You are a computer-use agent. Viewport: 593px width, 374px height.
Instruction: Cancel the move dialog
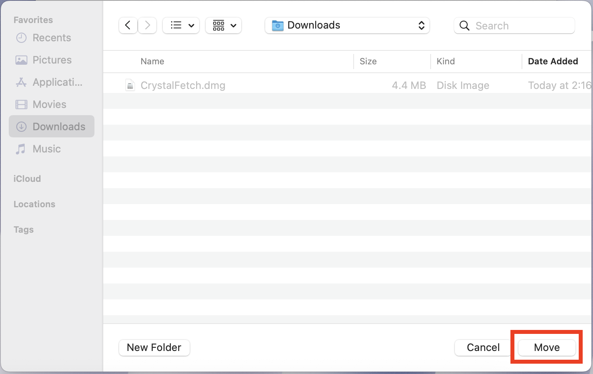[483, 347]
